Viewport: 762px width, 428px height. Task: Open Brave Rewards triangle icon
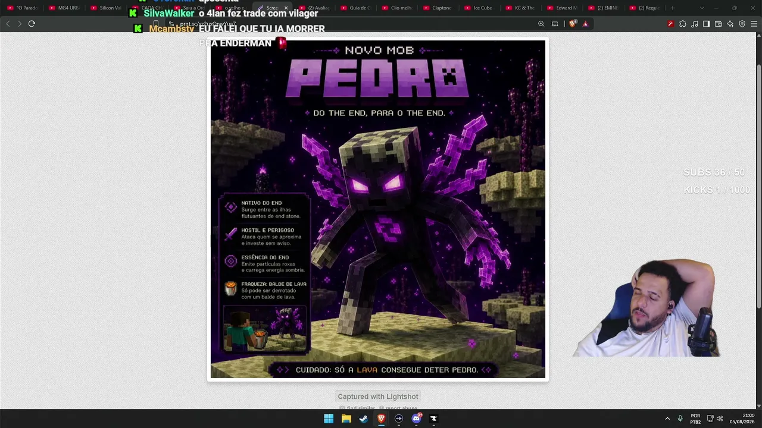tap(586, 24)
